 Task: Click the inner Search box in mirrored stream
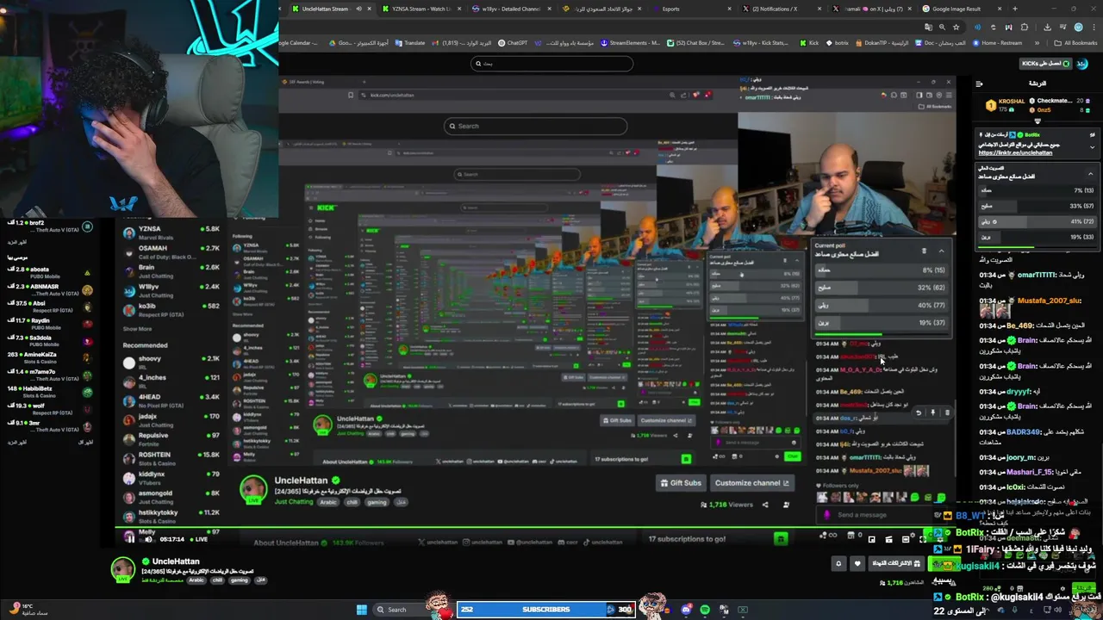(x=535, y=126)
